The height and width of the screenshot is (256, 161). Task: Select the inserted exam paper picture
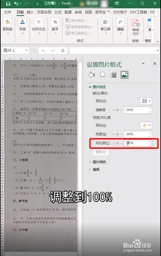(41, 155)
